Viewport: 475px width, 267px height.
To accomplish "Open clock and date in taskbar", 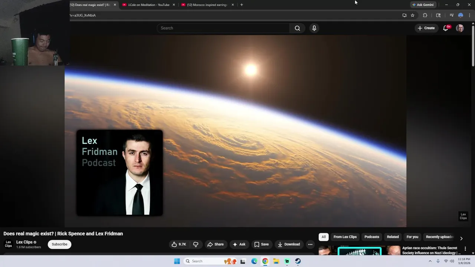I will (x=464, y=261).
